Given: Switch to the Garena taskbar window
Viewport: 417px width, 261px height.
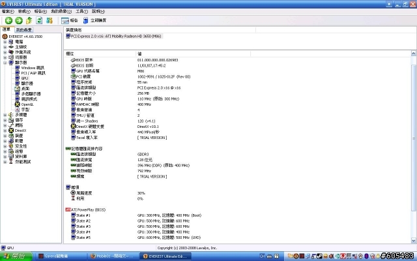Looking at the screenshot, I should pyautogui.click(x=61, y=256).
